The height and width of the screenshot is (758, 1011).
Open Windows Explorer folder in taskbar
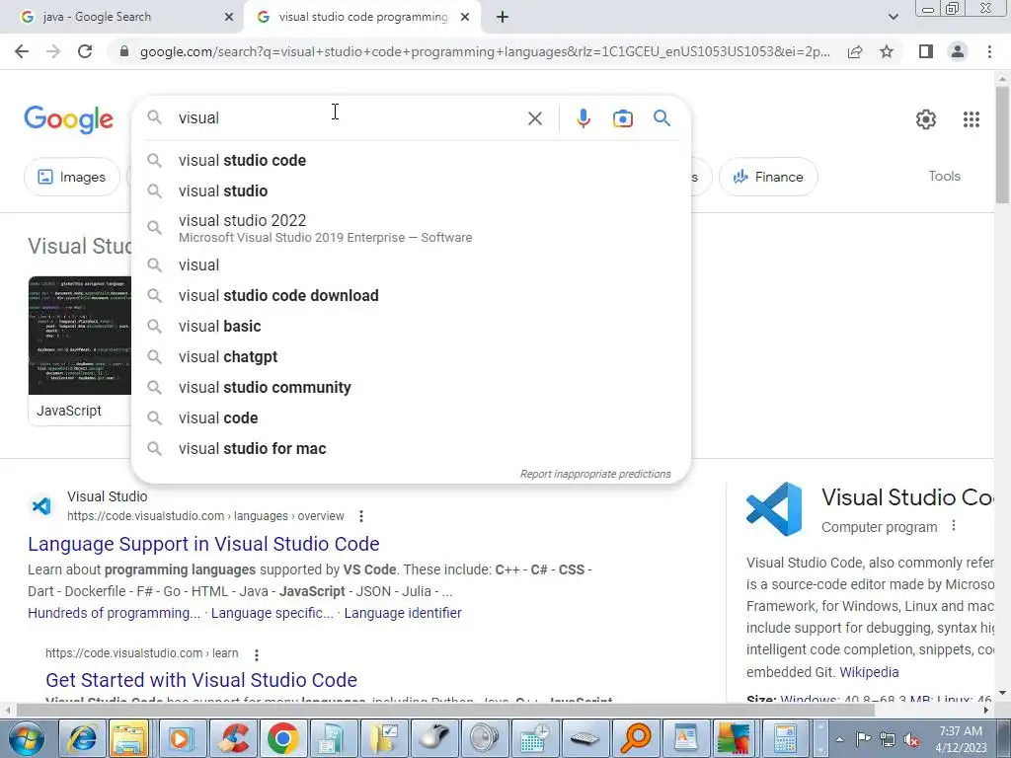[x=130, y=738]
